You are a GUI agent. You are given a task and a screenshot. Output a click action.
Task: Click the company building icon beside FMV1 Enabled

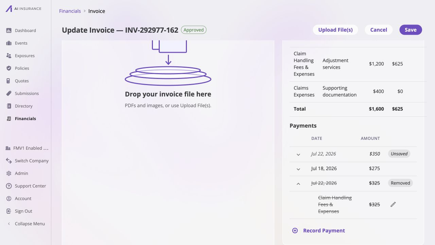pos(8,148)
